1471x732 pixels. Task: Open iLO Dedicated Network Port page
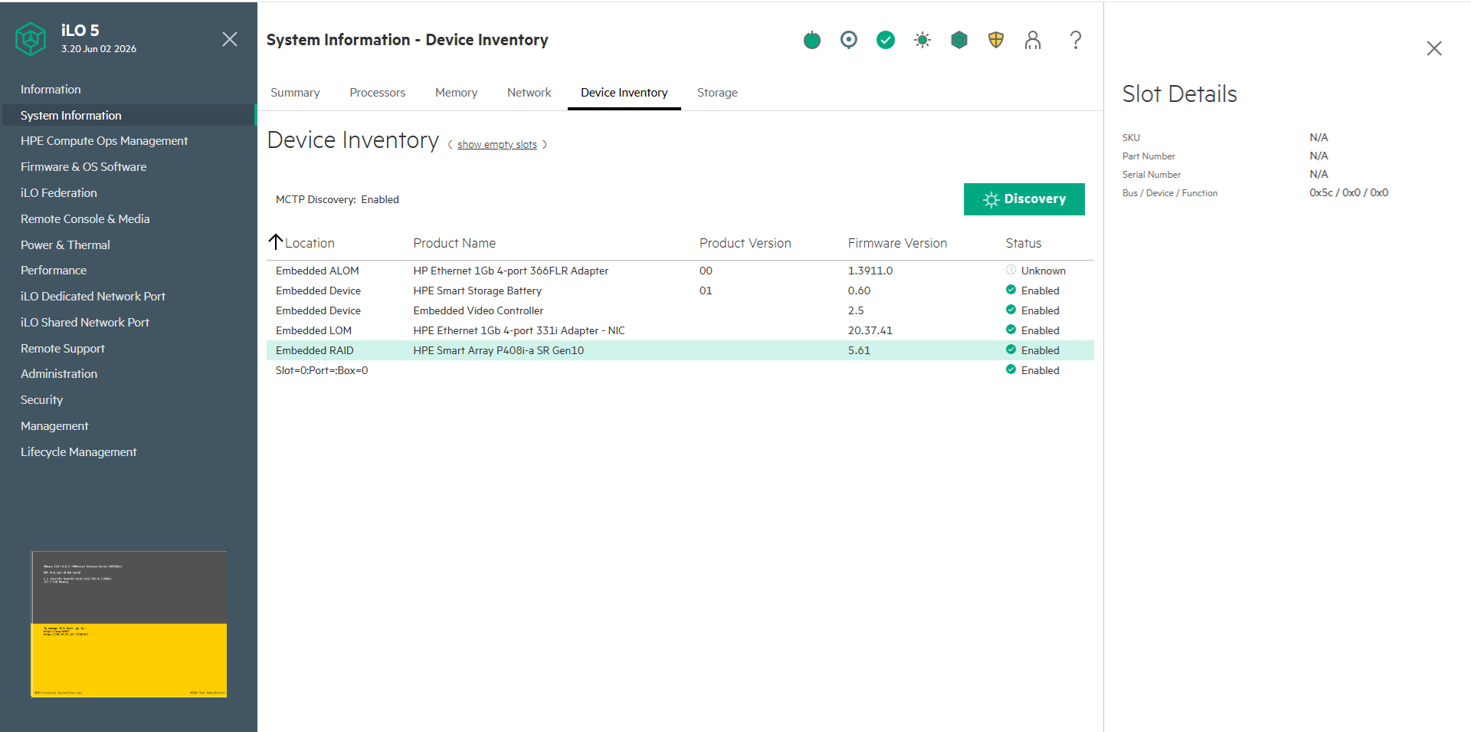pos(93,297)
